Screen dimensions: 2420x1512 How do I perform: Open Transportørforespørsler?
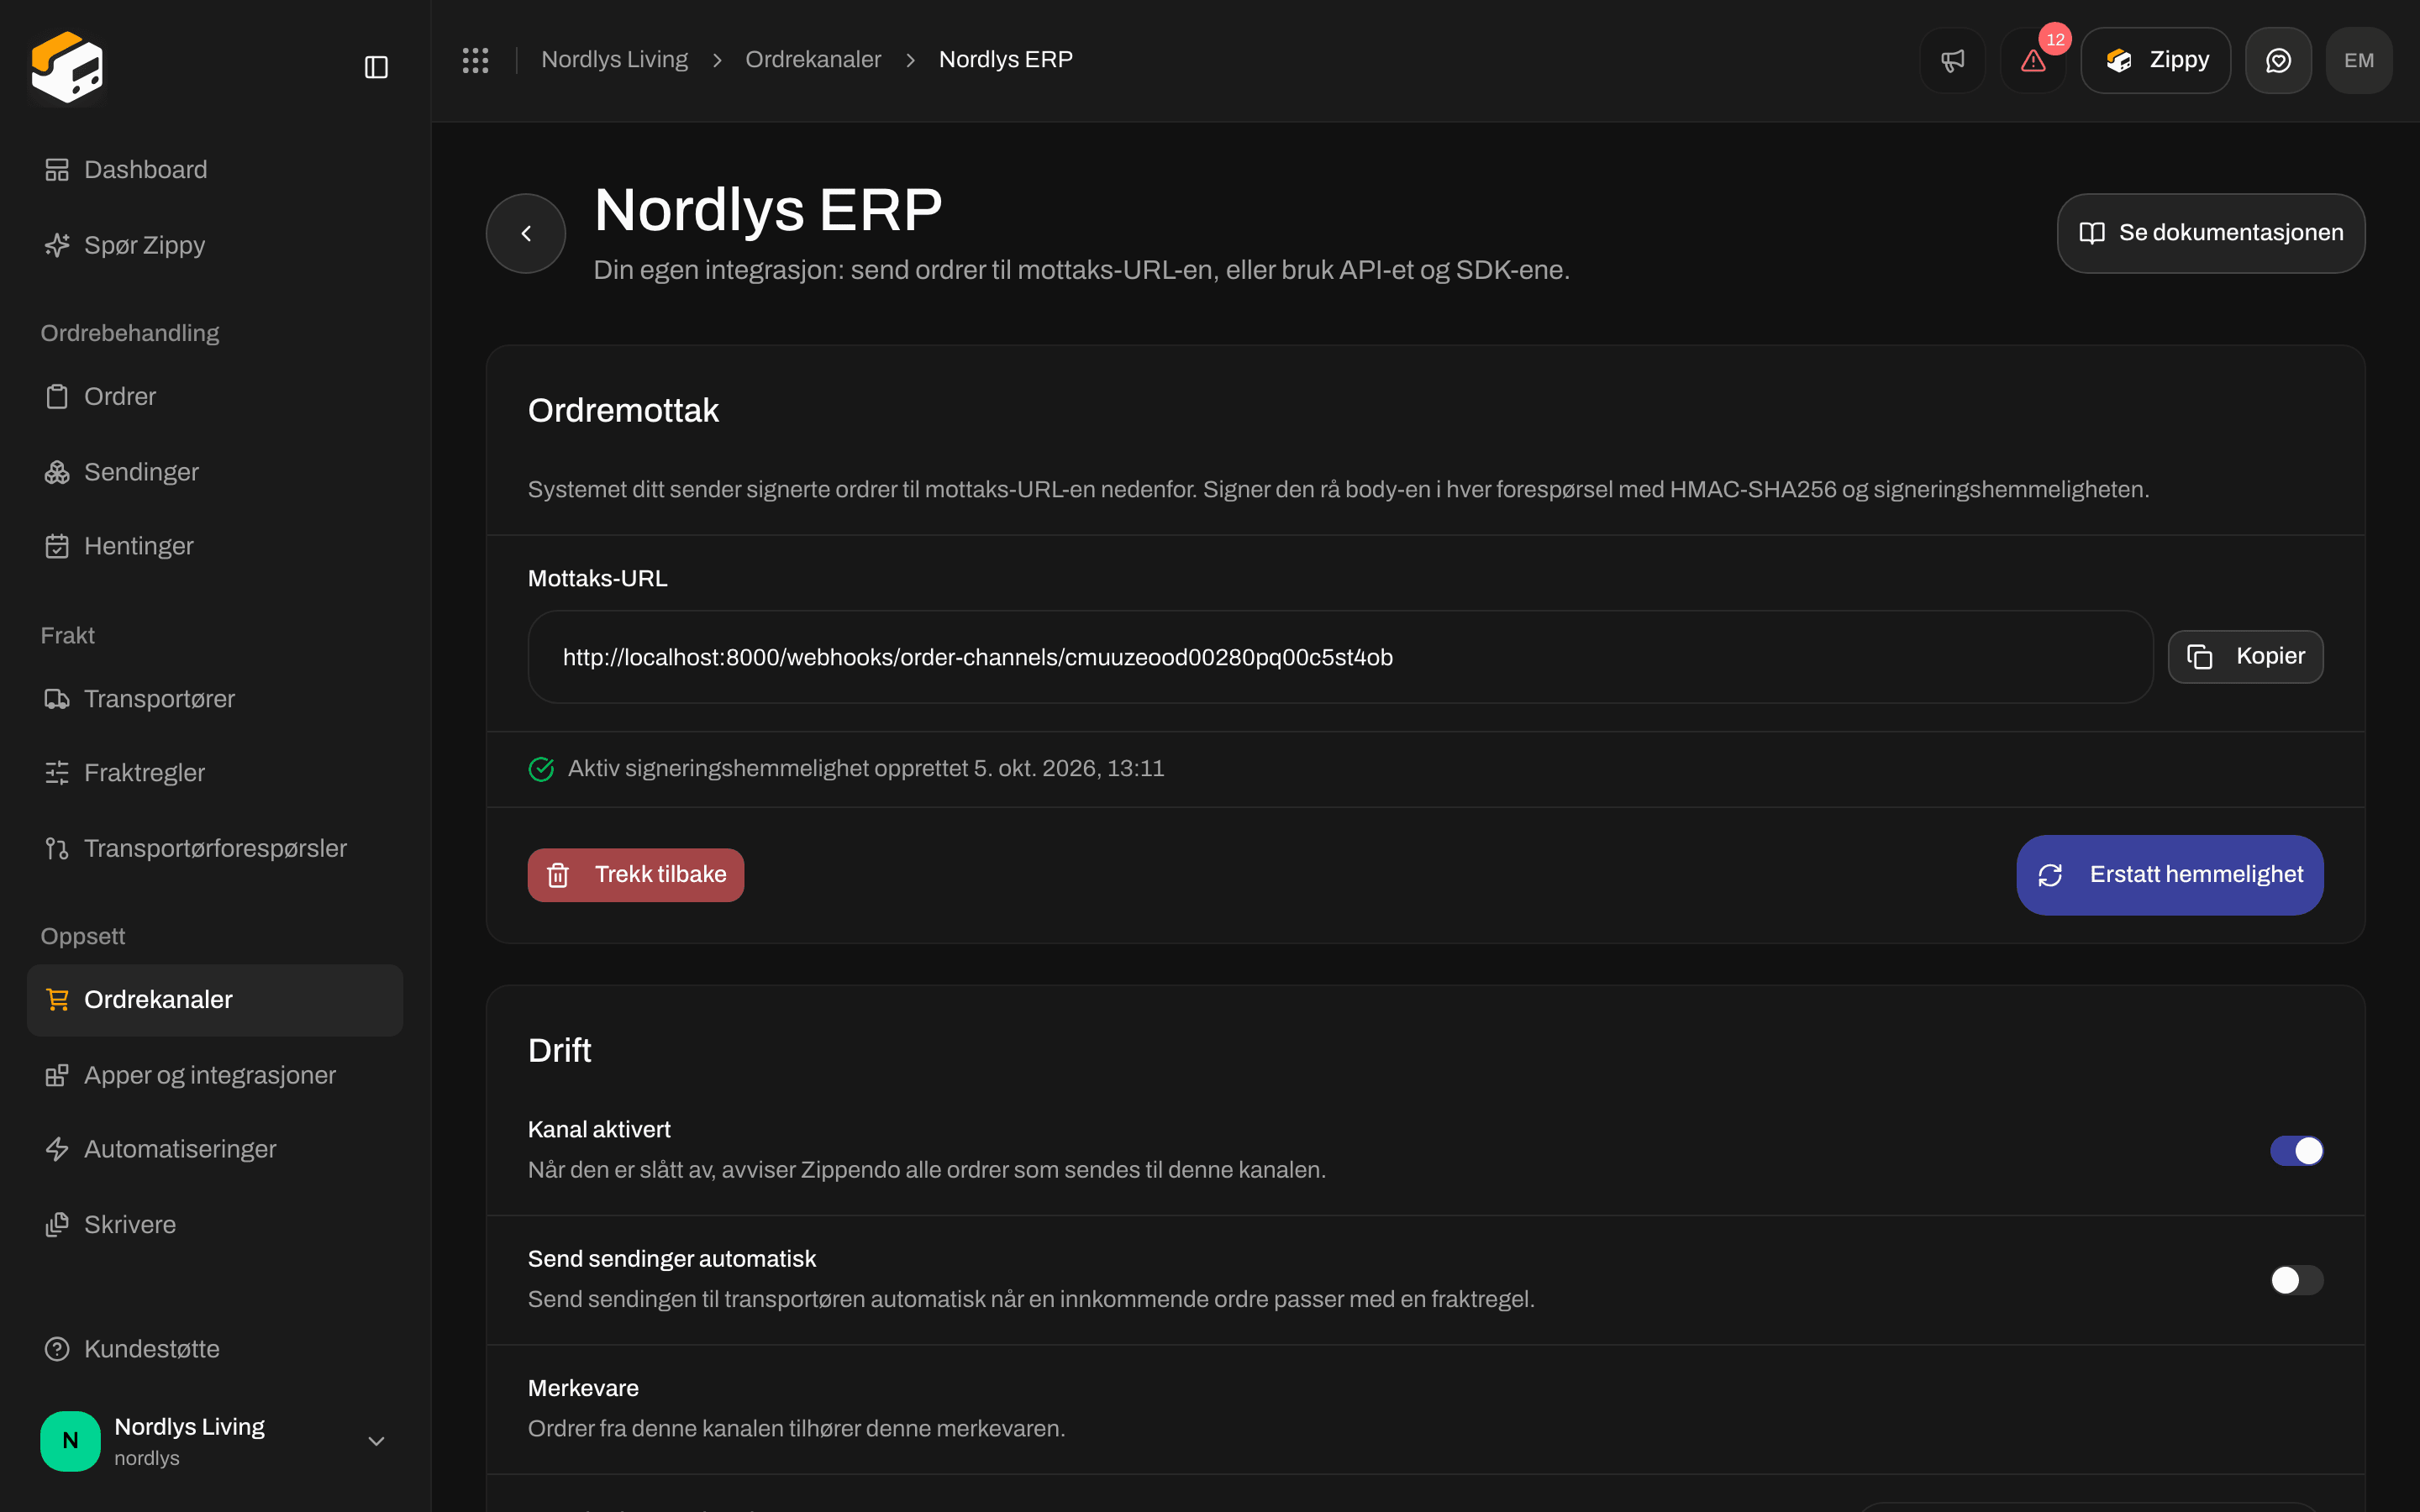[x=215, y=848]
